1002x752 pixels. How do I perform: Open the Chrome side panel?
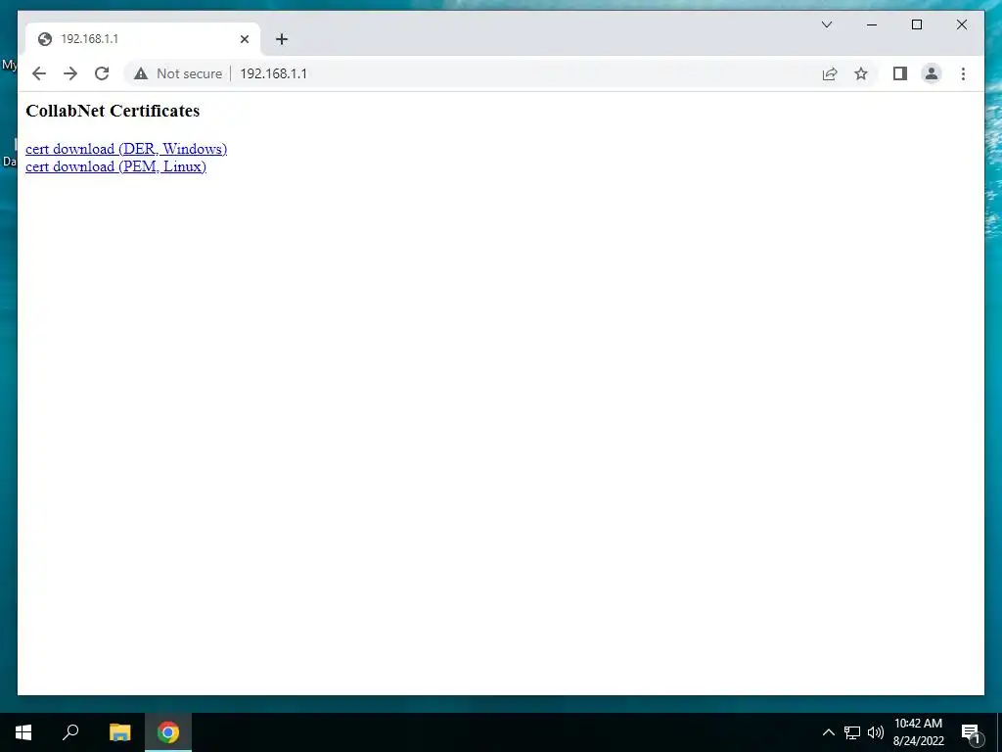coord(900,73)
